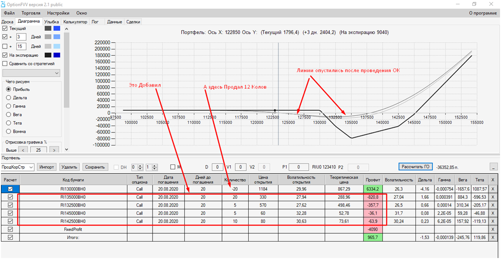Uncheck Расчет checkbox in Итого row
501x259 pixels.
pyautogui.click(x=10, y=237)
